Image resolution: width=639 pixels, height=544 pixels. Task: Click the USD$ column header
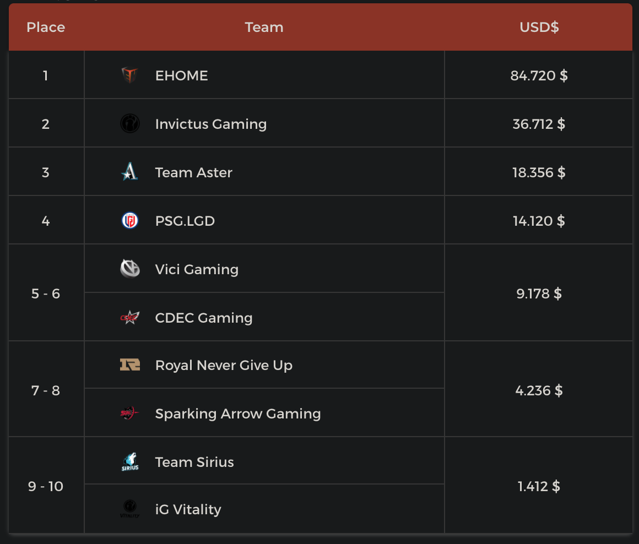(x=539, y=27)
